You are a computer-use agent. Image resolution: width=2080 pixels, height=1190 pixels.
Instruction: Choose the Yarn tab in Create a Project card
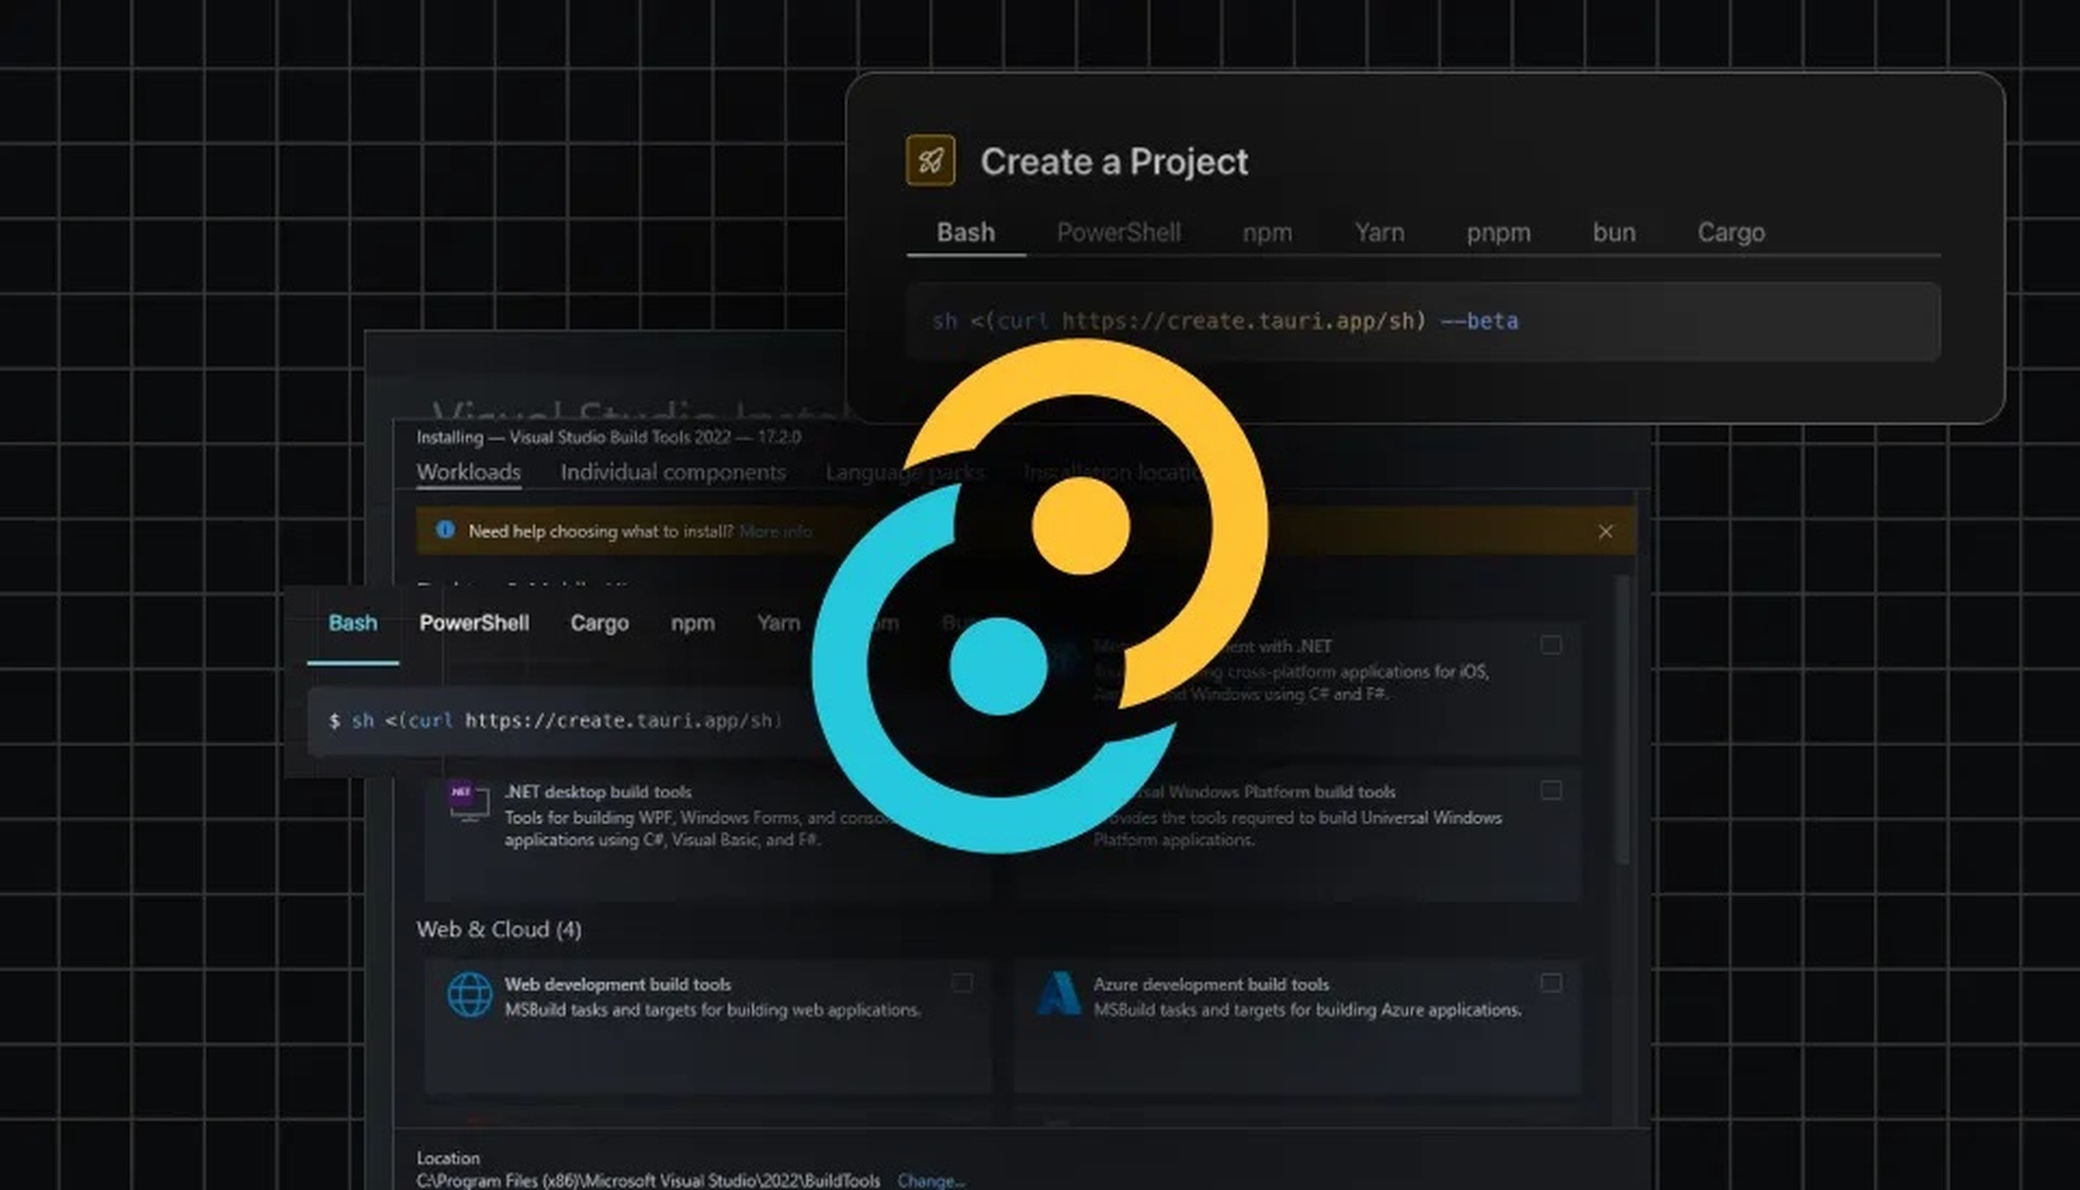tap(1379, 232)
